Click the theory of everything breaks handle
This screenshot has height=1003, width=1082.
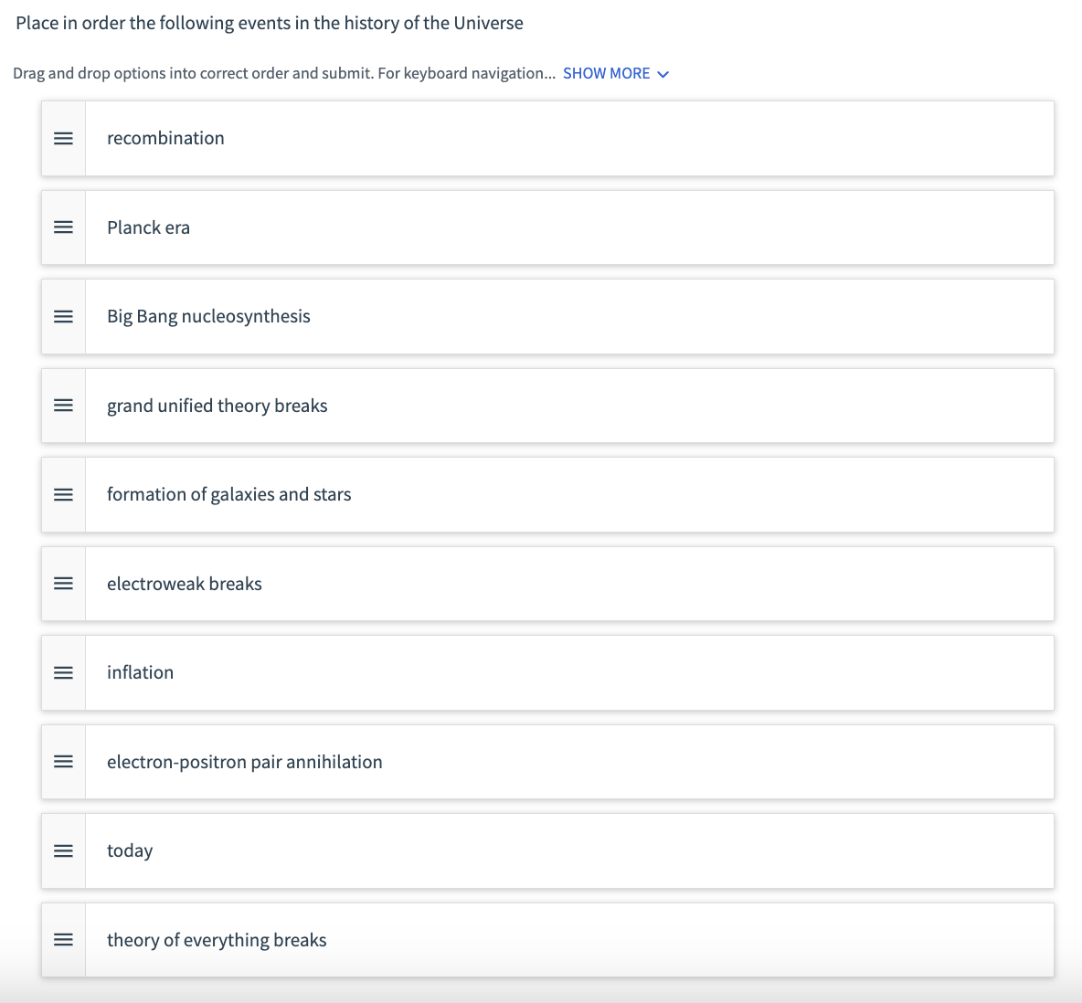(63, 940)
